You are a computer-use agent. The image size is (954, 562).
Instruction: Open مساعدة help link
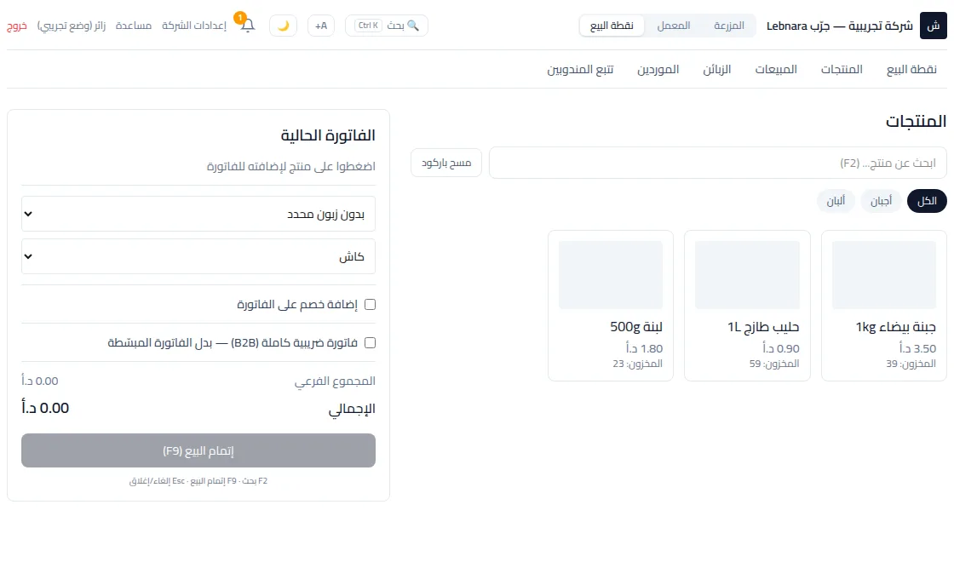point(133,26)
